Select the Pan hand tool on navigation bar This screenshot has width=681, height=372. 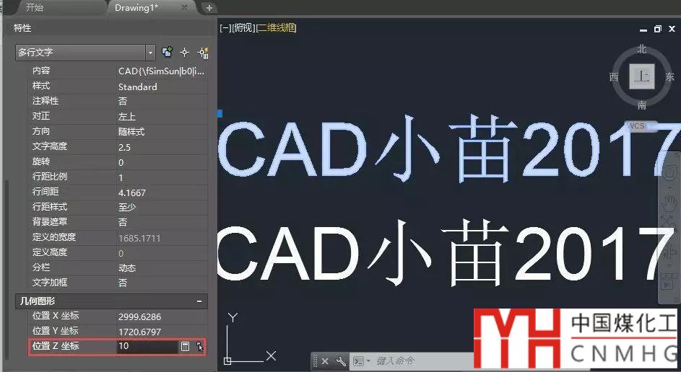669,203
